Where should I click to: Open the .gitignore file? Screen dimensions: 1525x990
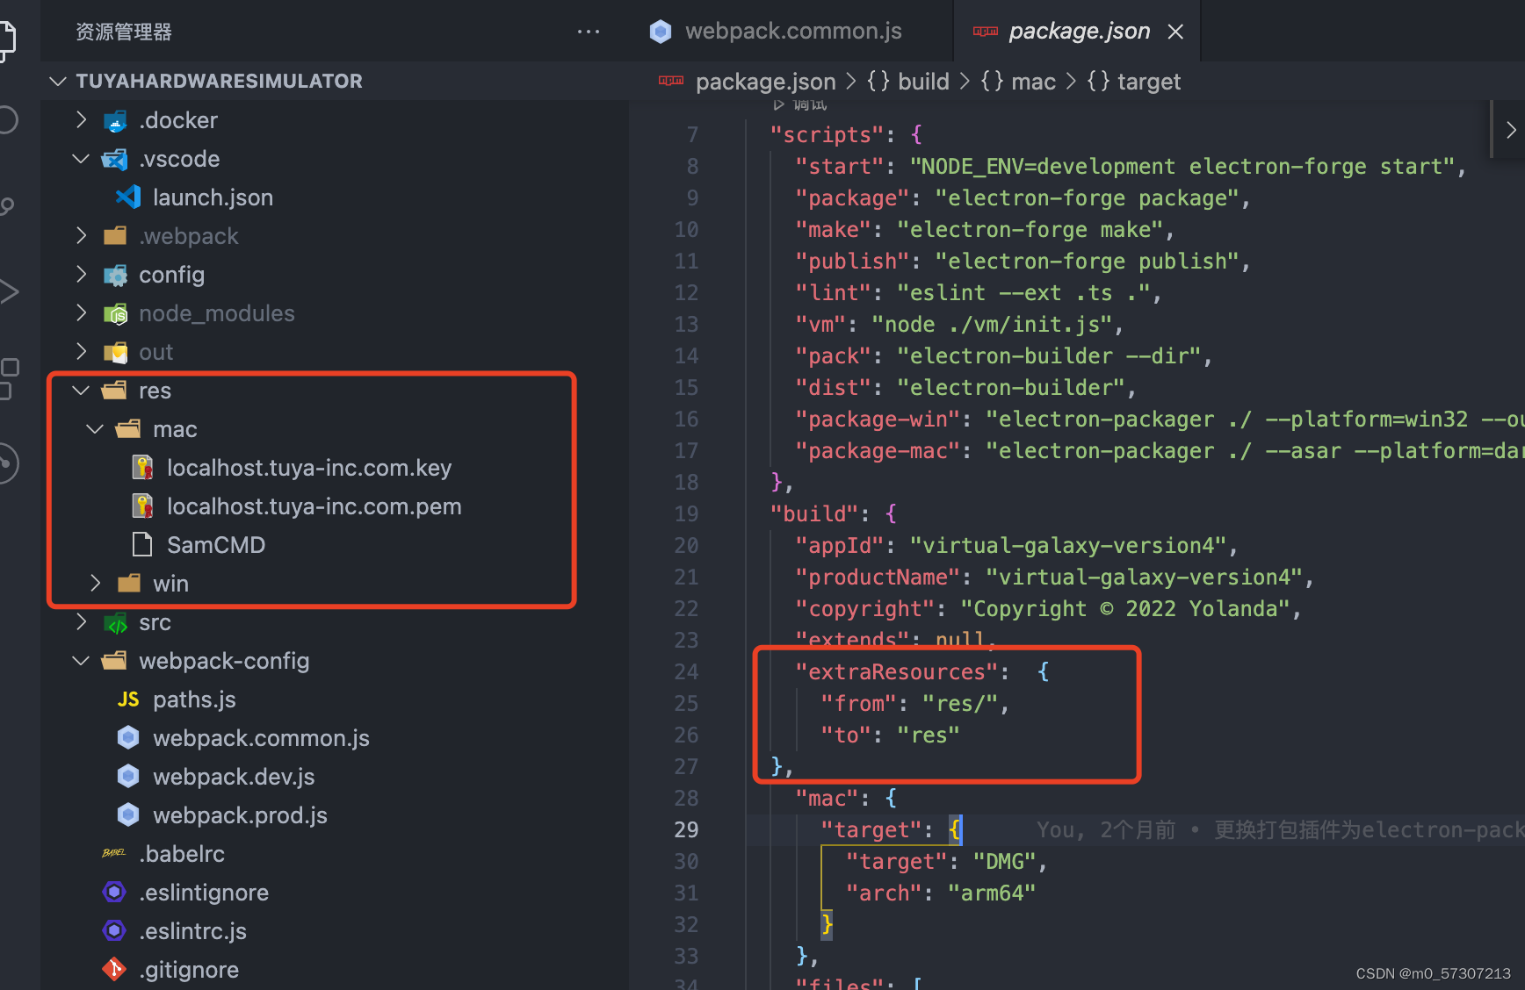[189, 970]
